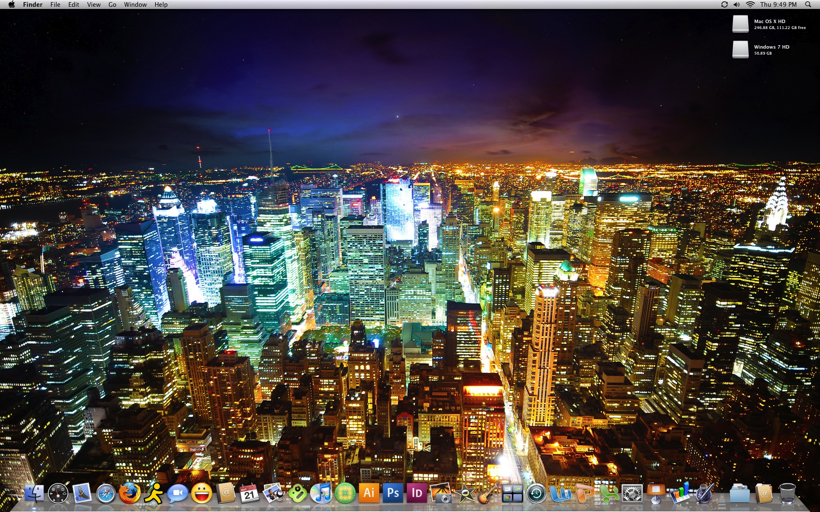Open Numbers bar chart icon
820x512 pixels.
[x=679, y=494]
